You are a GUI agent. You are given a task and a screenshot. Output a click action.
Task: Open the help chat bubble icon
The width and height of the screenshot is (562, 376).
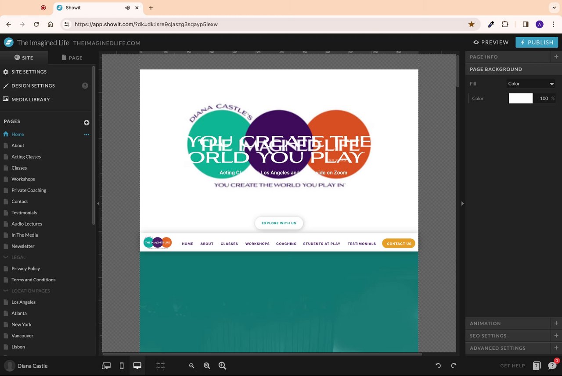click(552, 365)
